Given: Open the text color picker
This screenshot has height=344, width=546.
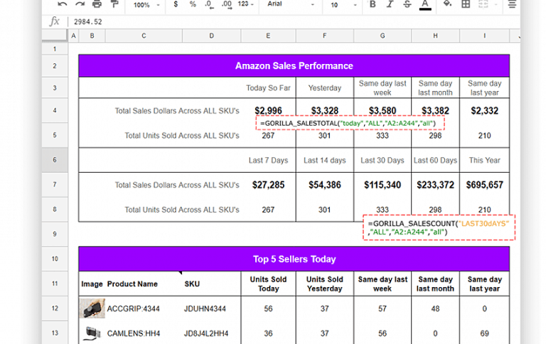Looking at the screenshot, I should pyautogui.click(x=424, y=4).
